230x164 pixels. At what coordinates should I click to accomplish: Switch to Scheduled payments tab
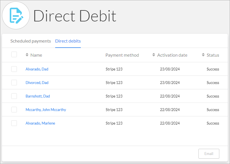coord(30,41)
